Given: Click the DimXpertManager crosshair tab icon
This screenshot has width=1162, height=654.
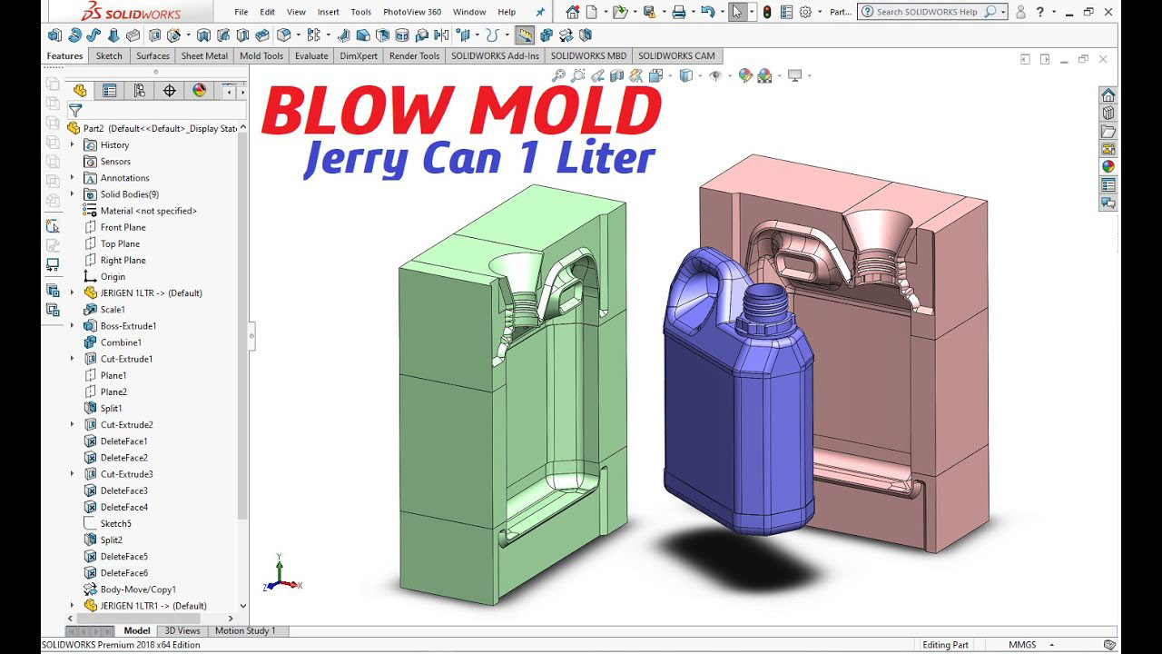Looking at the screenshot, I should (169, 91).
